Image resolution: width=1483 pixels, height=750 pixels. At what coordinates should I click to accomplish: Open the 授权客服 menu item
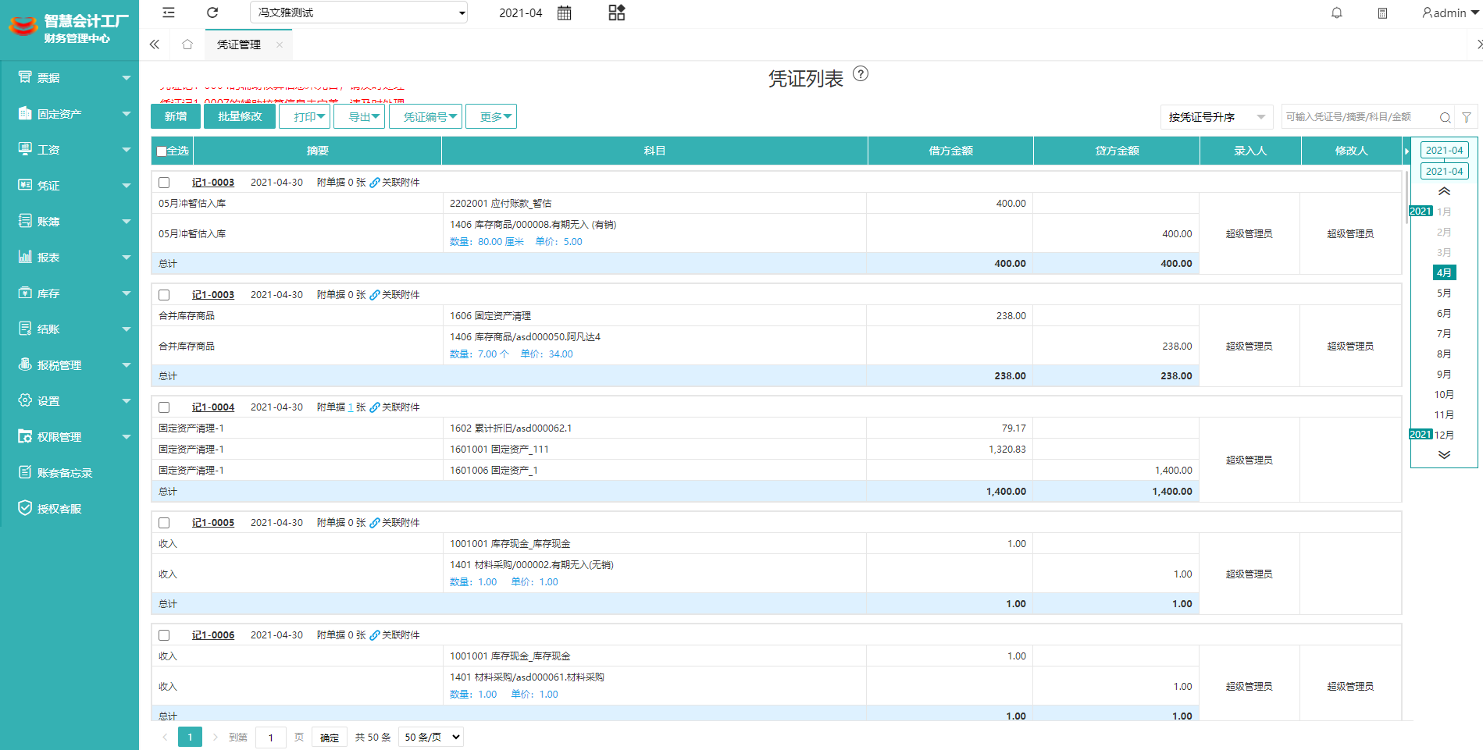pyautogui.click(x=70, y=508)
